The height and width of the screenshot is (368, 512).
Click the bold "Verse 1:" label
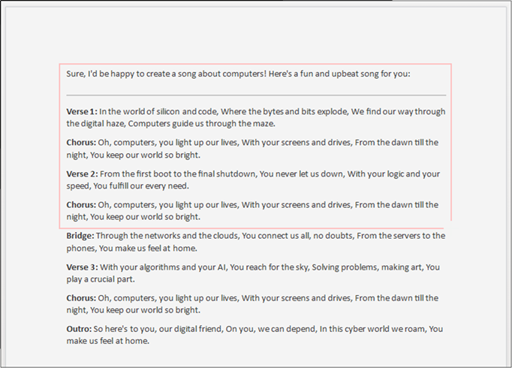(x=82, y=112)
